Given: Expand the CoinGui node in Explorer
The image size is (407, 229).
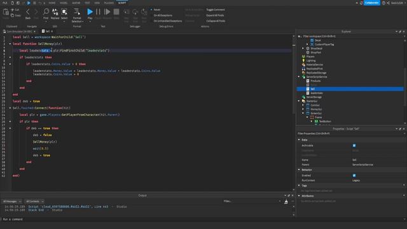Looking at the screenshot, I should pos(303,105).
